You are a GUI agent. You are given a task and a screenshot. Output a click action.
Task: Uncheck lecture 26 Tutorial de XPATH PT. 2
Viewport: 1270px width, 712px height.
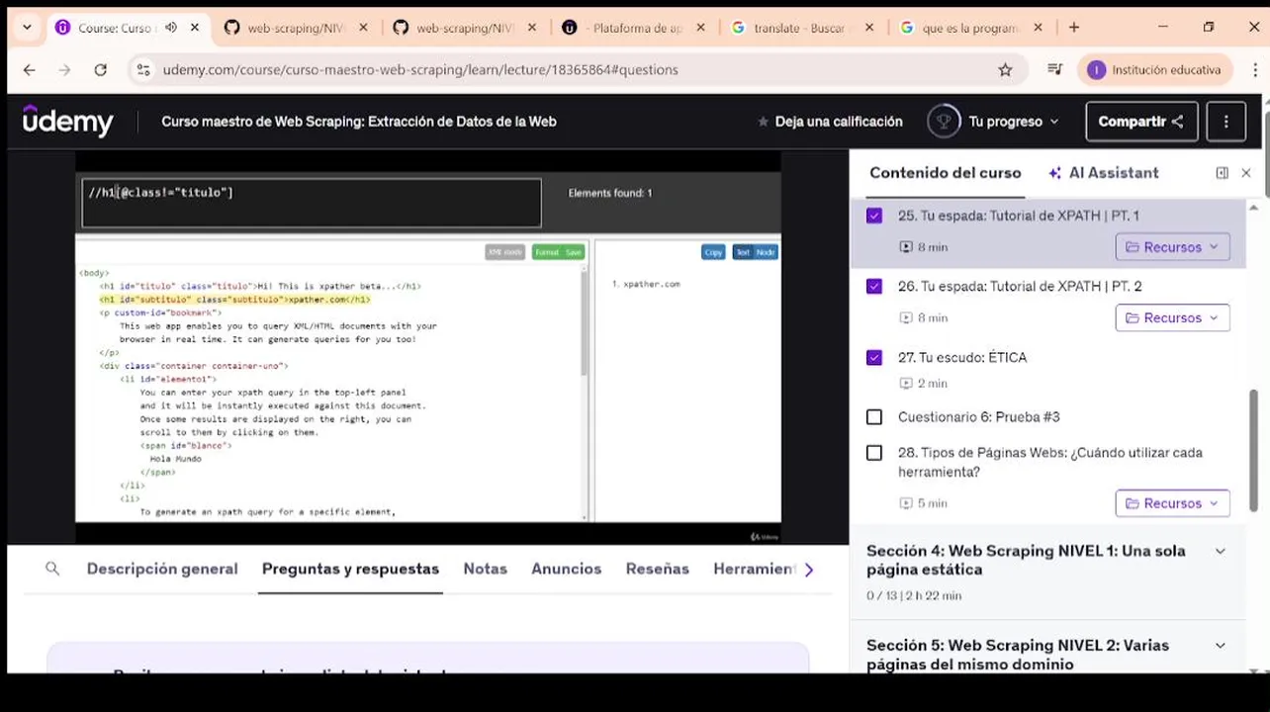point(874,286)
